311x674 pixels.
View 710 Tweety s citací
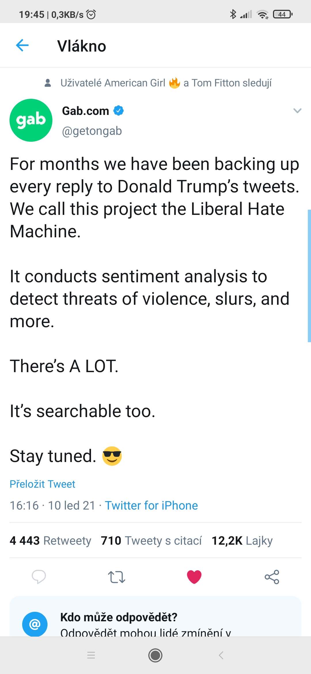(x=151, y=541)
